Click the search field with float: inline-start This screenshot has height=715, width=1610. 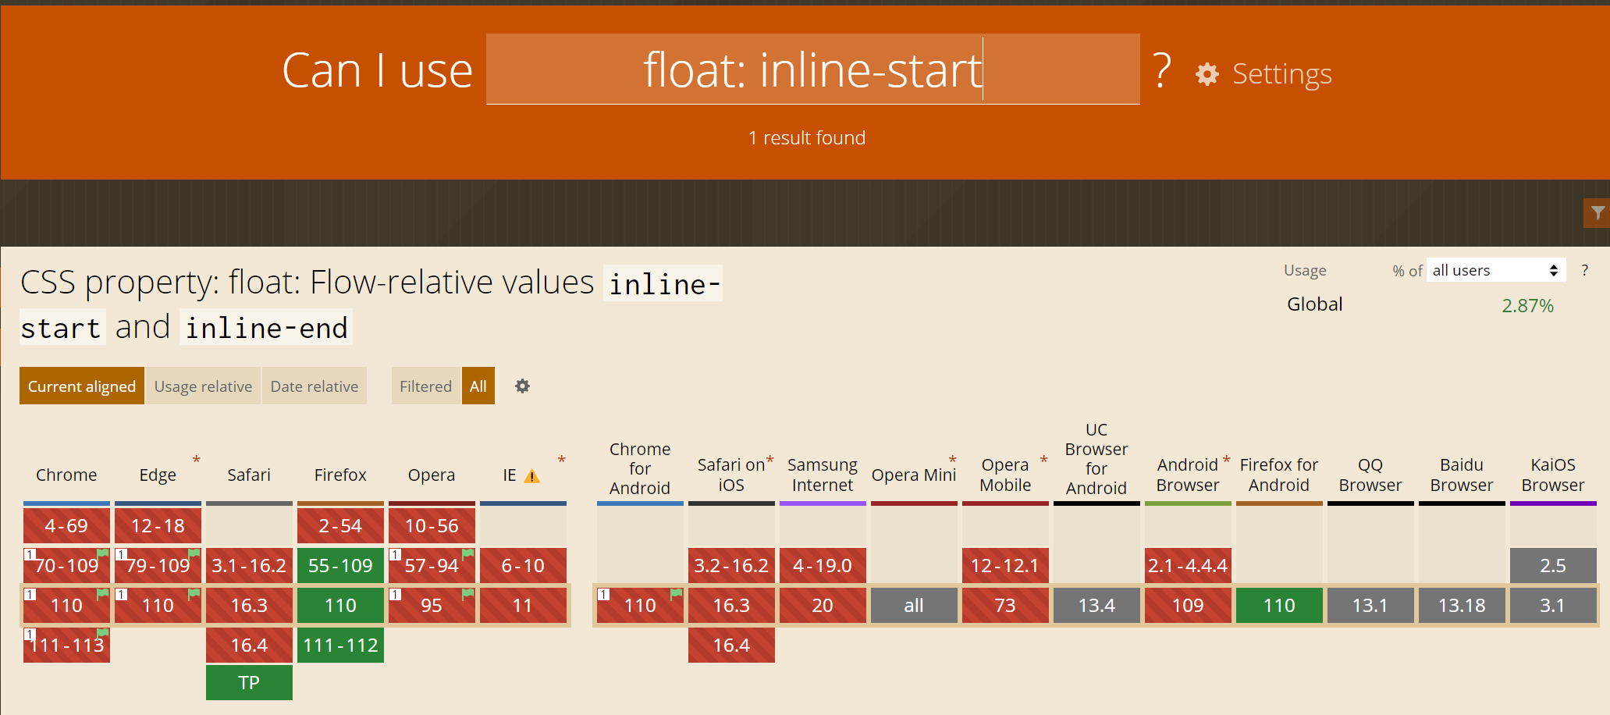[812, 69]
